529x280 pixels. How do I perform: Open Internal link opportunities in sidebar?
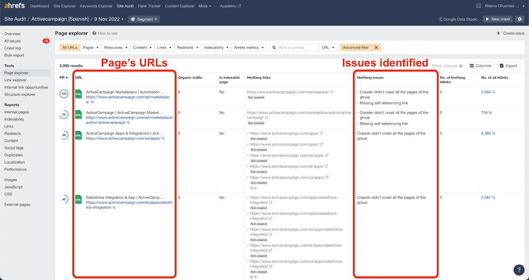26,87
